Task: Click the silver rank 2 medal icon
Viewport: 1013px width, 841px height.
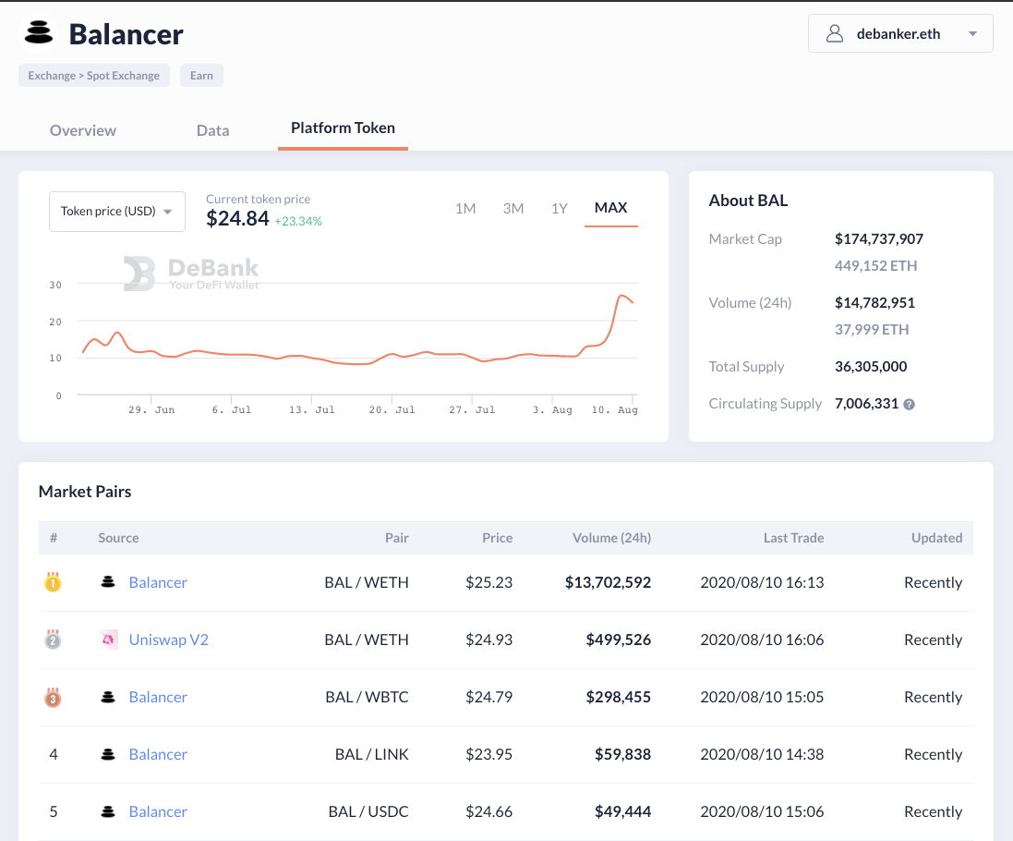Action: tap(53, 640)
